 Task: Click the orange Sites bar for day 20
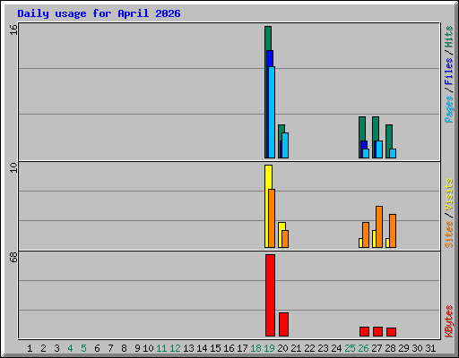point(285,239)
